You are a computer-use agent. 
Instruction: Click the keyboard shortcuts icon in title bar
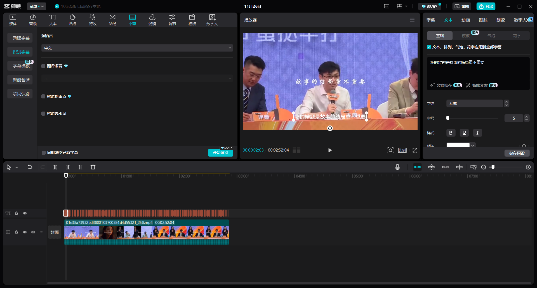pyautogui.click(x=387, y=6)
